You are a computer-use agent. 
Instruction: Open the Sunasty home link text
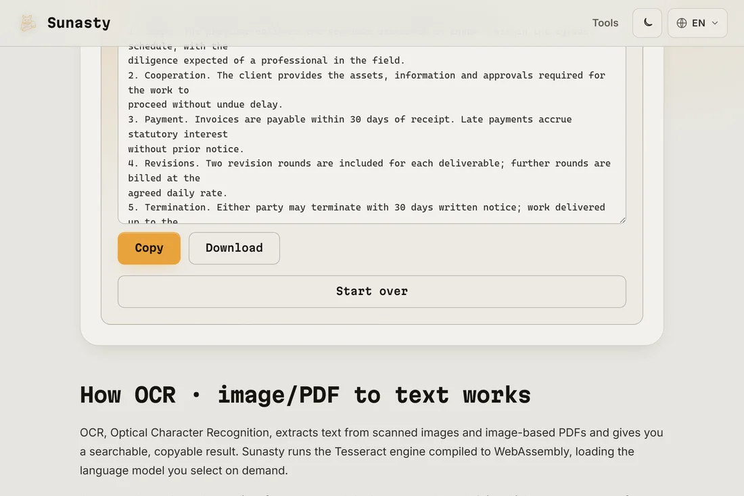click(78, 23)
